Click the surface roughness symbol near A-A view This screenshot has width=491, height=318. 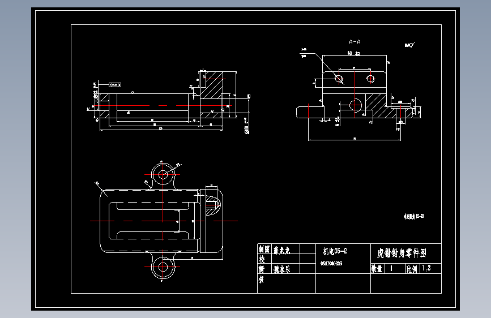click(x=409, y=45)
